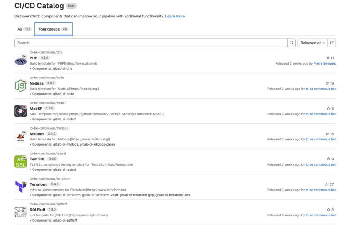The width and height of the screenshot is (351, 225).
Task: Click the to-be-continuous/php path text
Action: pos(46,52)
